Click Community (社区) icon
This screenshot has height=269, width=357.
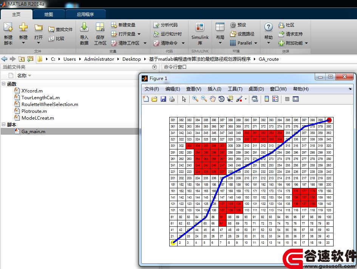[x=281, y=25]
